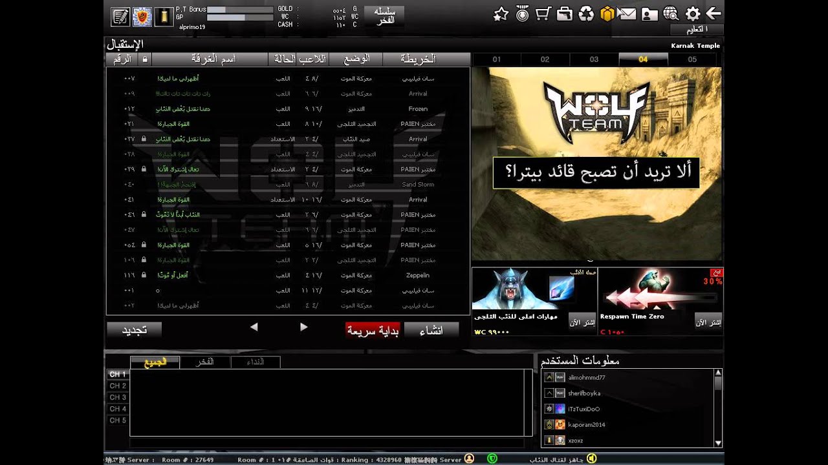
Task: Open the weapon inventory briefcase icon
Action: tap(565, 14)
